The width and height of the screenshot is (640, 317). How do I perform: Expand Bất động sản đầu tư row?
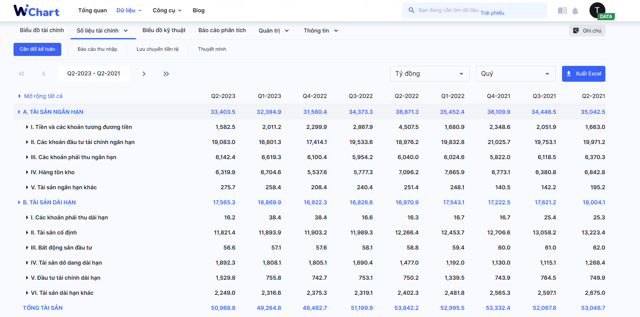(27, 248)
